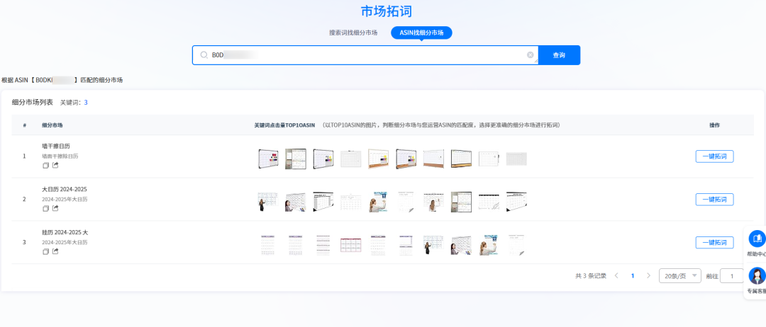Open external link icon for 墙干擦日历

click(x=55, y=165)
